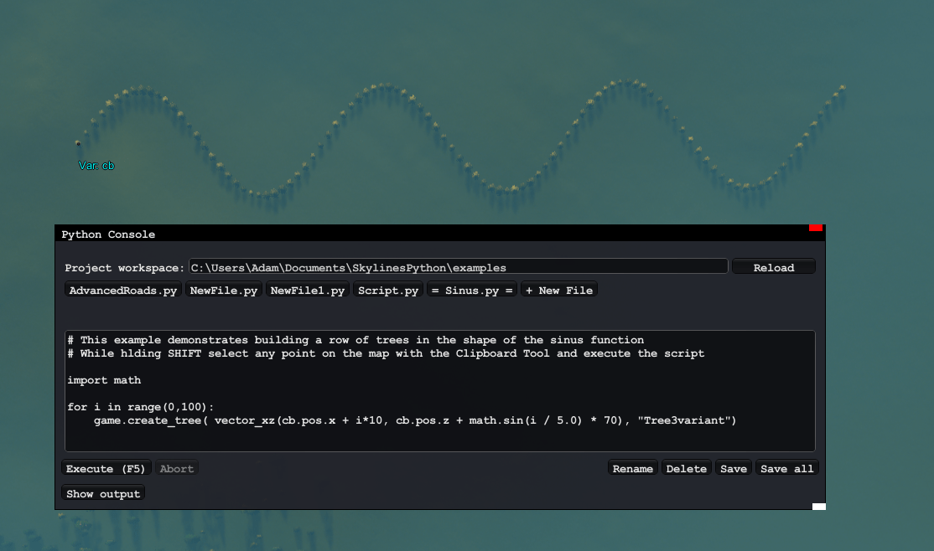Viewport: 934px width, 551px height.
Task: Click the Python Console title bar
Action: 419,234
